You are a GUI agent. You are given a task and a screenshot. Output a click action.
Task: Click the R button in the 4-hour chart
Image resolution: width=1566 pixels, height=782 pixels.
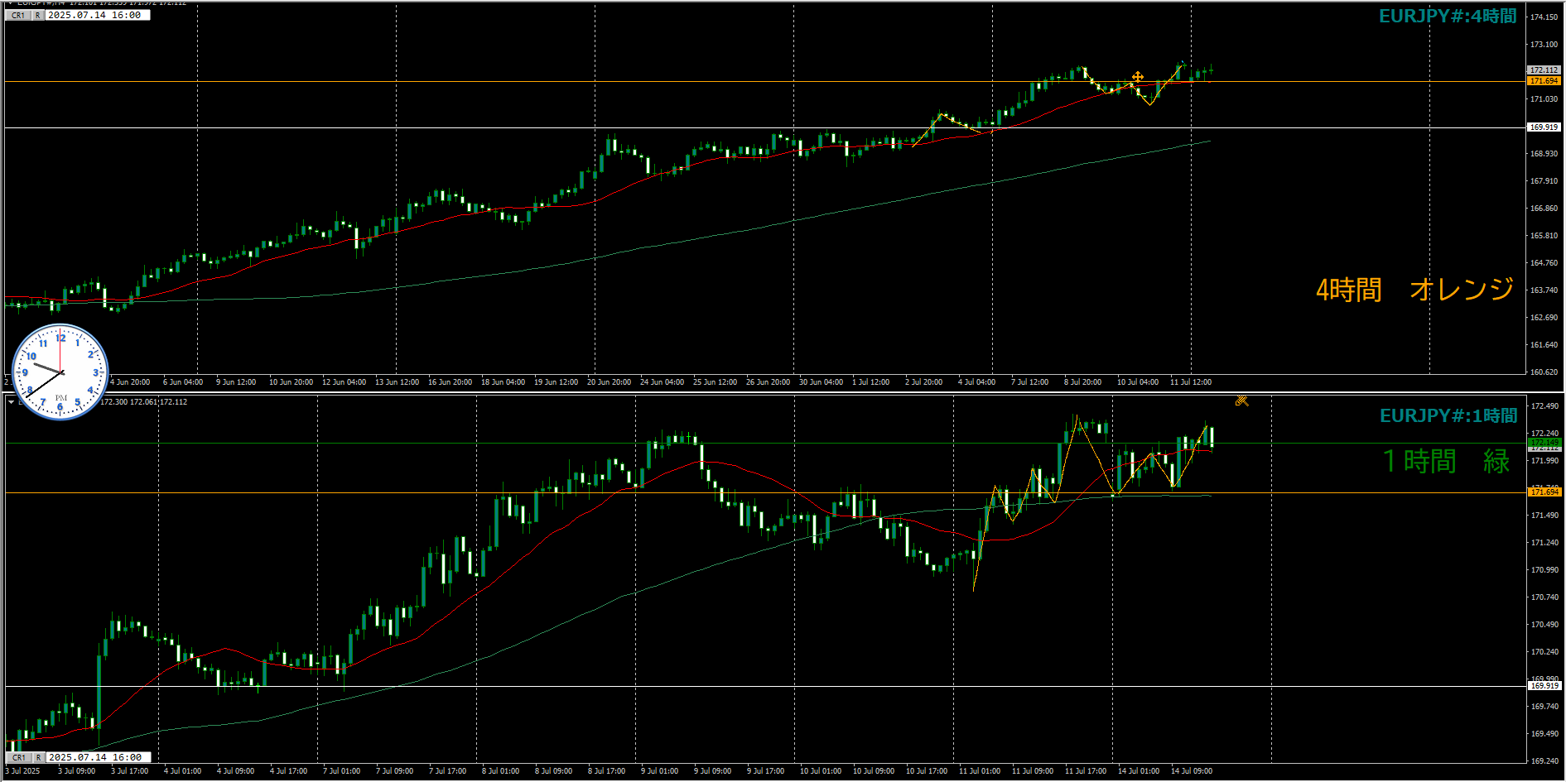point(38,15)
